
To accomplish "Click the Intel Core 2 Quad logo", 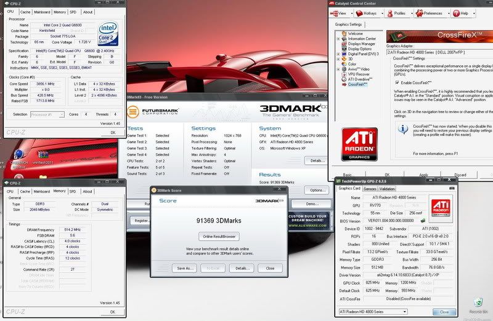I will click(x=108, y=34).
